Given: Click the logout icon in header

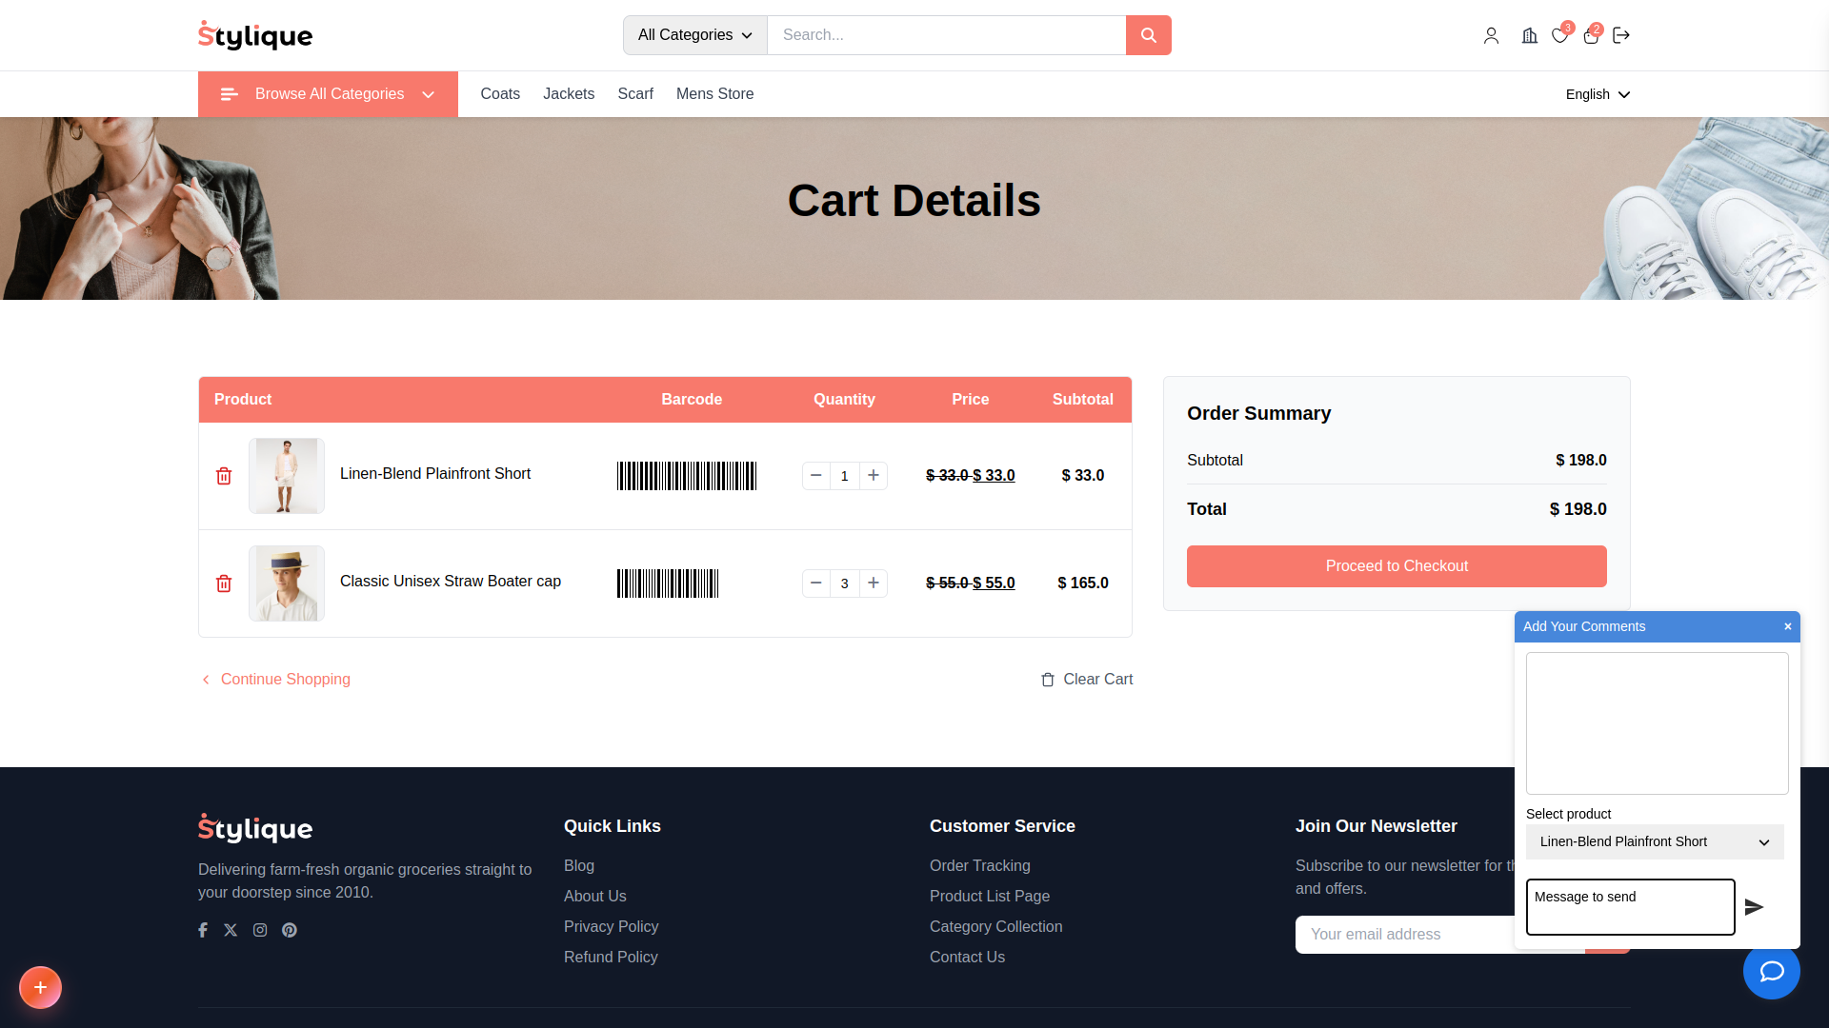Looking at the screenshot, I should (1621, 35).
